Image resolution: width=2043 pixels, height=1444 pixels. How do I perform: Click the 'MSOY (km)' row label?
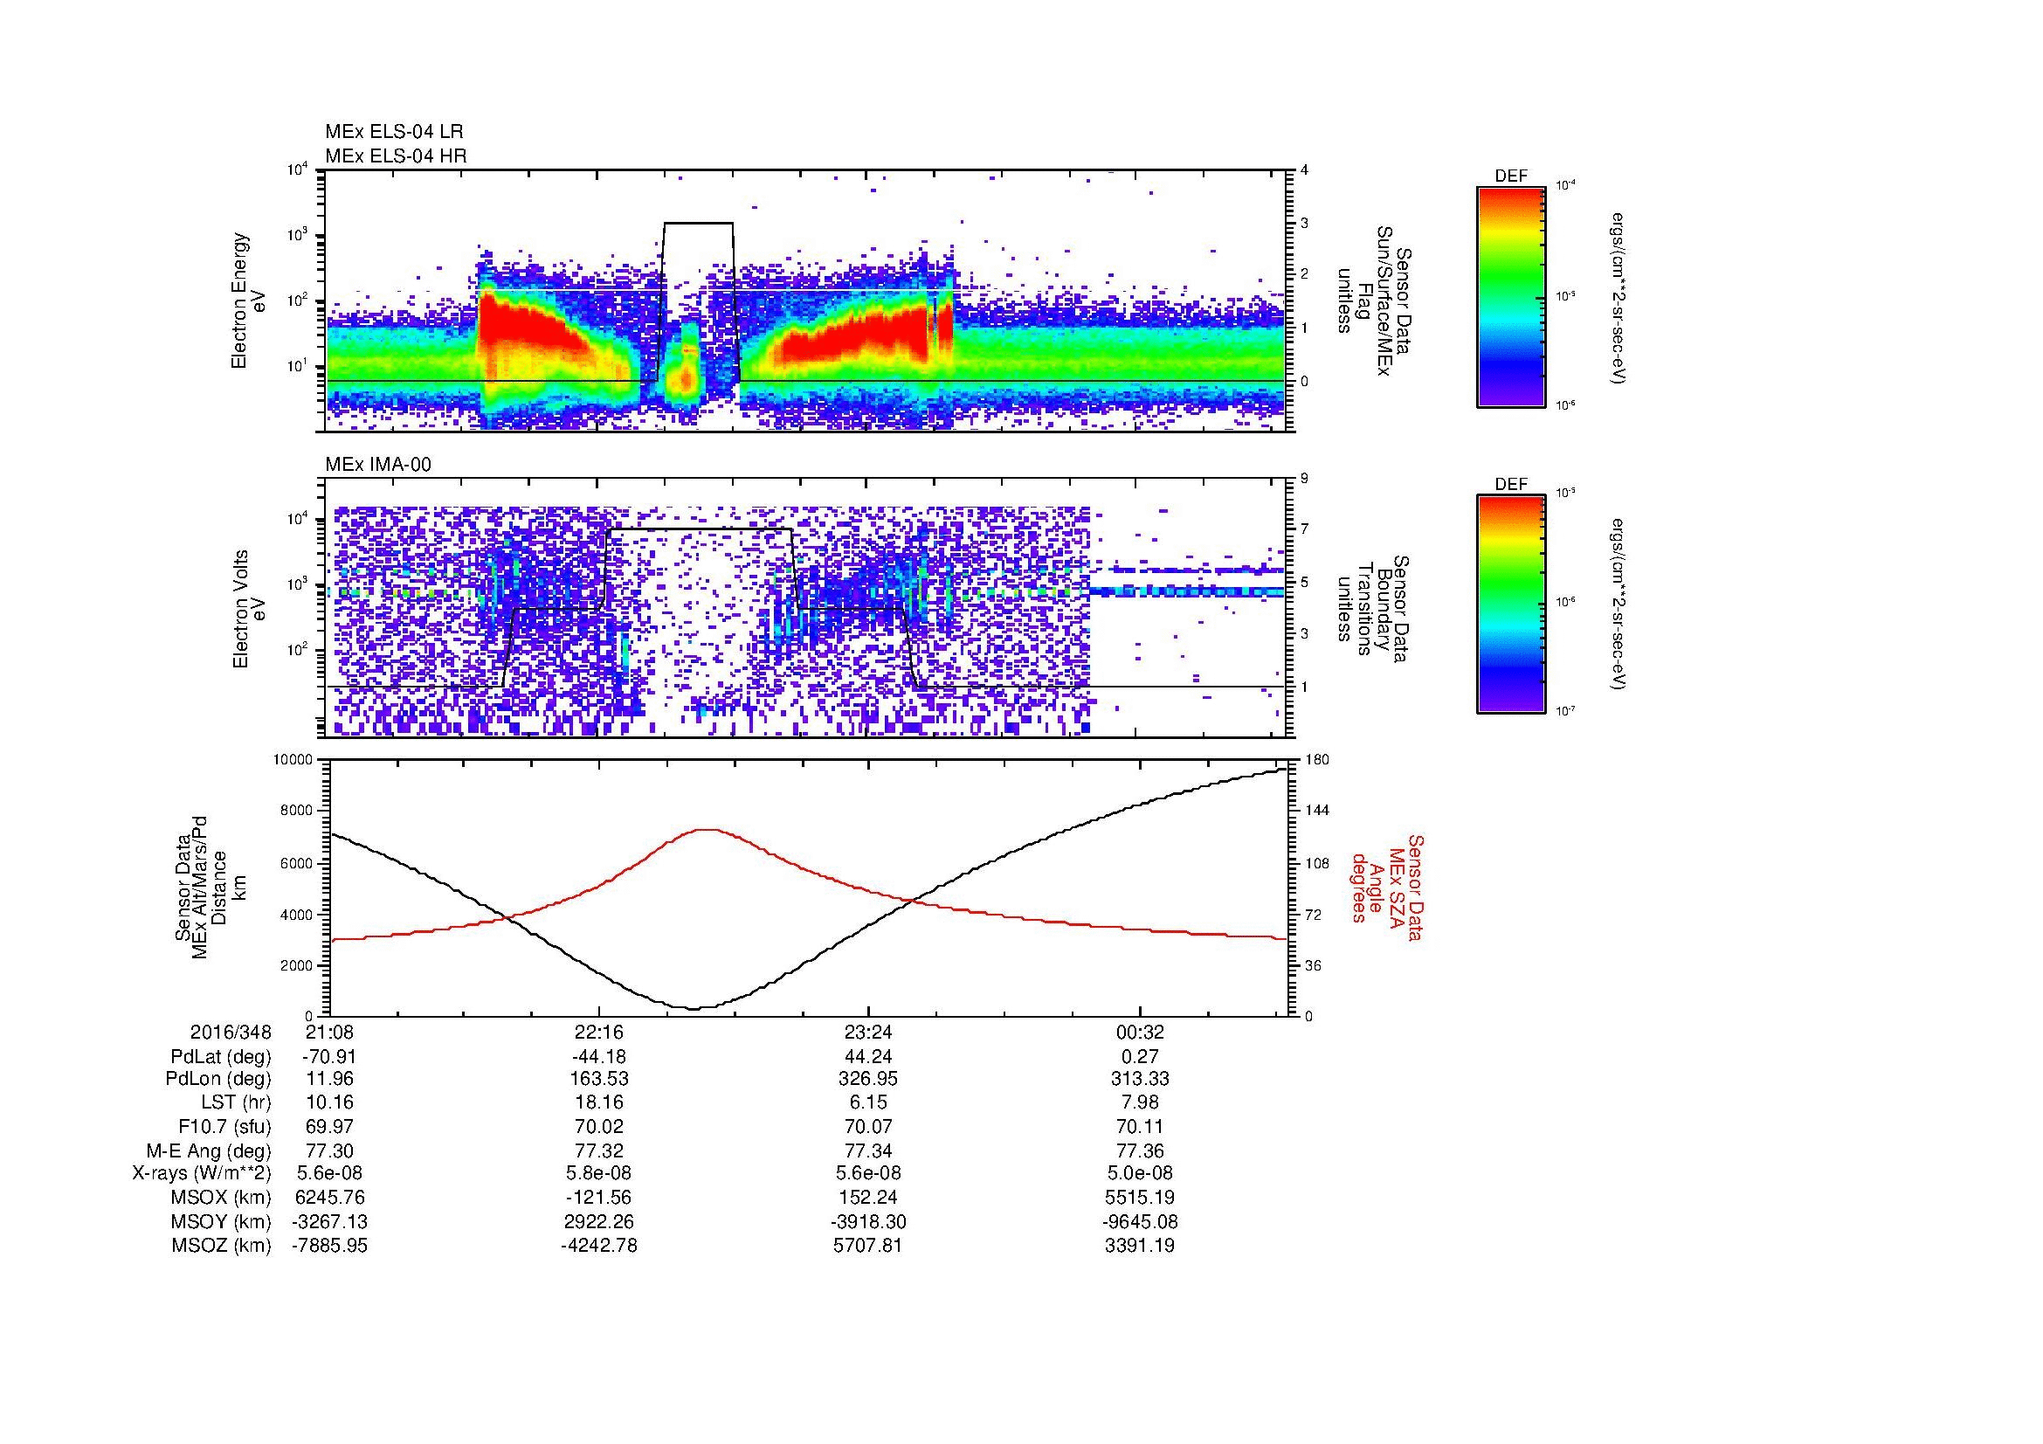tap(221, 1221)
